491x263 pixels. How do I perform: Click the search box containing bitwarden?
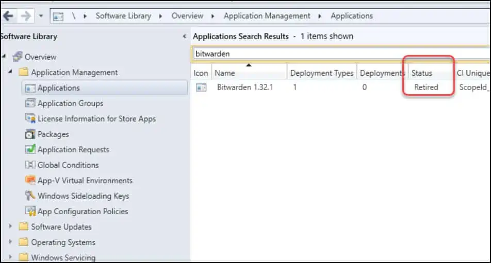tap(341, 54)
